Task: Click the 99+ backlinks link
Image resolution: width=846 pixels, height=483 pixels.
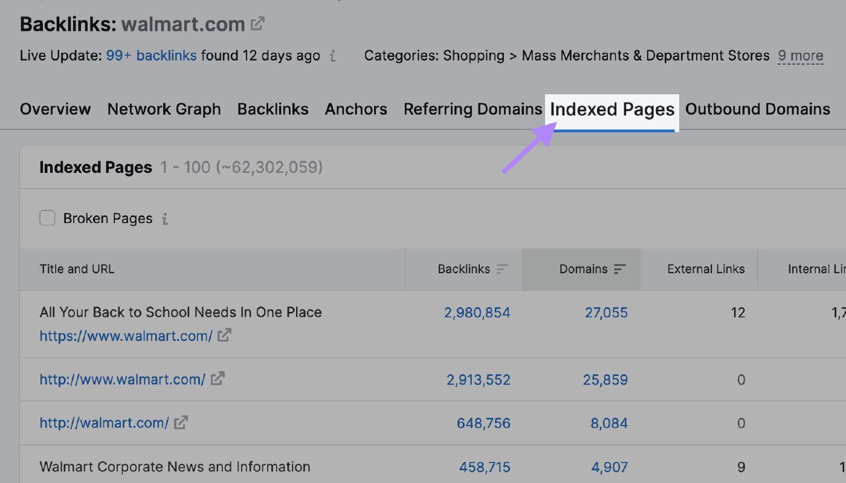Action: (152, 56)
